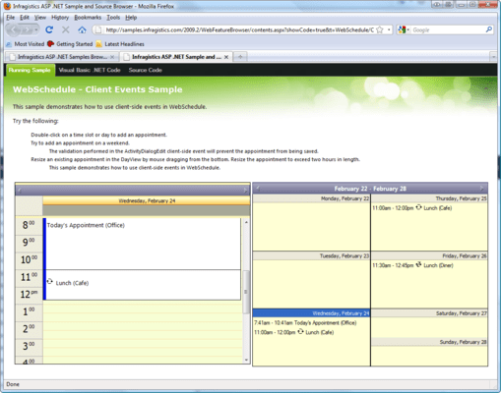Click the day view scroll up arrow
501x393 pixels.
(246, 222)
